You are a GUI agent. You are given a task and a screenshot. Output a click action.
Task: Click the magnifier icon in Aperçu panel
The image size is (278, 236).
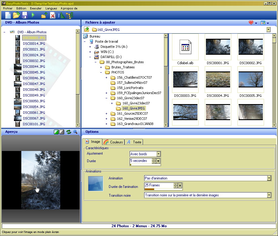(75, 132)
